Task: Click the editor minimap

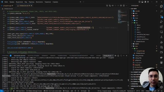Action: point(122,17)
